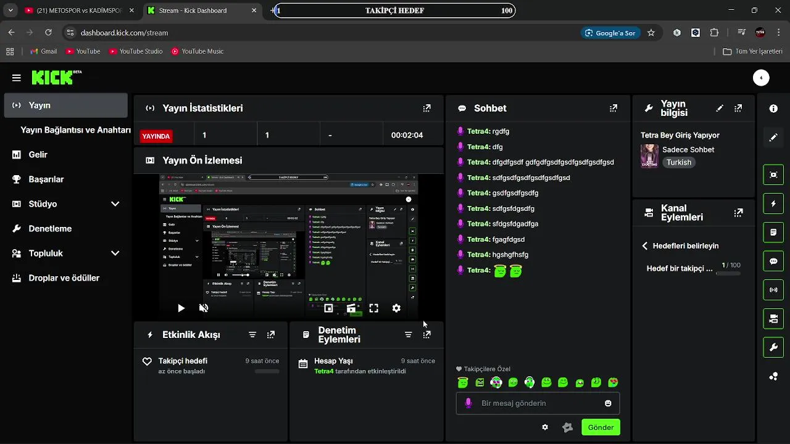Toggle the moderation actions panel in the right sidebar
This screenshot has width=790, height=444.
click(773, 232)
